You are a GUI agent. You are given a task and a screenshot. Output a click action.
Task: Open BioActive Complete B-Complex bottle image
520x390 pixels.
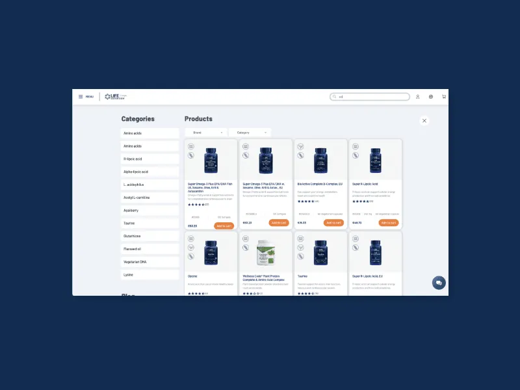point(320,161)
